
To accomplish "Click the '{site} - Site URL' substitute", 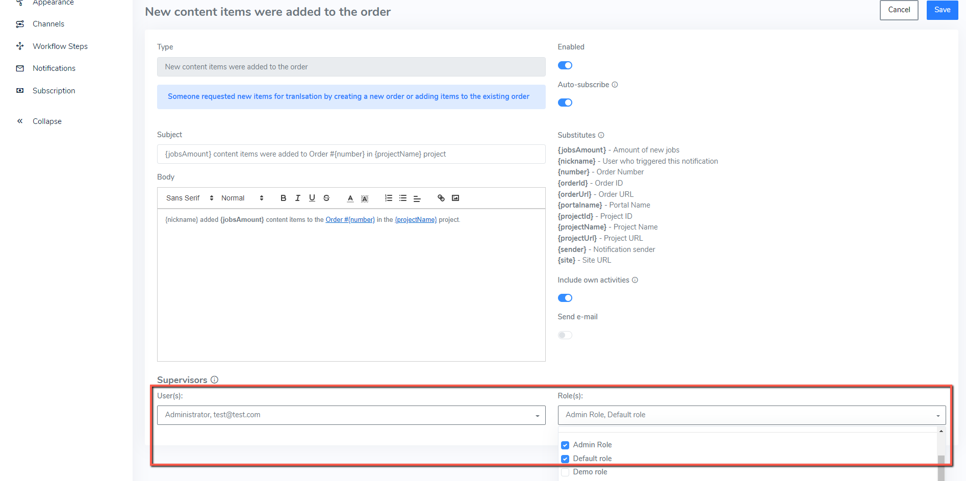I will pos(584,260).
